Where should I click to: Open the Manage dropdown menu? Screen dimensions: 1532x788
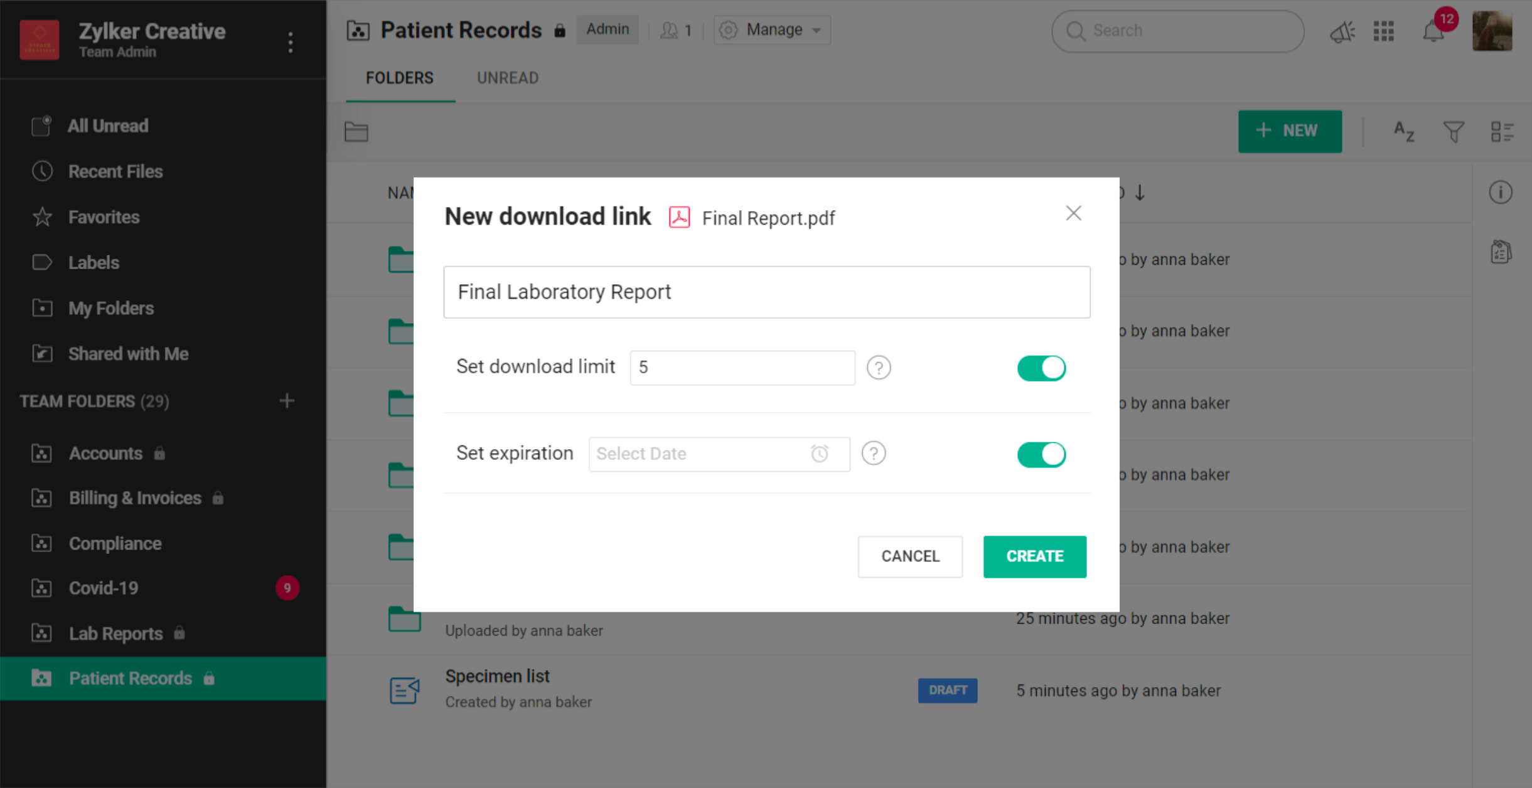click(773, 30)
